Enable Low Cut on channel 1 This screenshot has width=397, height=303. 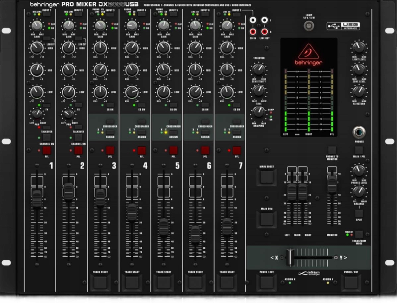click(46, 39)
